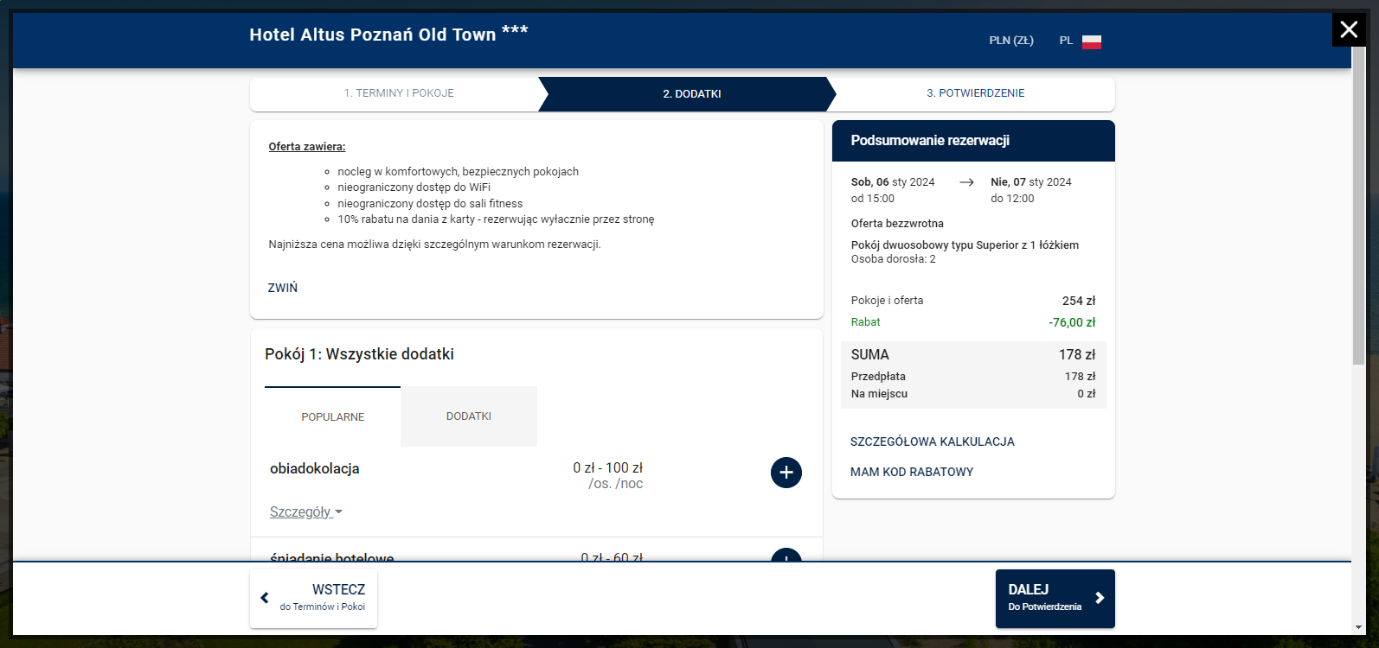Click the Oferta bezzwrotna label

coord(897,224)
